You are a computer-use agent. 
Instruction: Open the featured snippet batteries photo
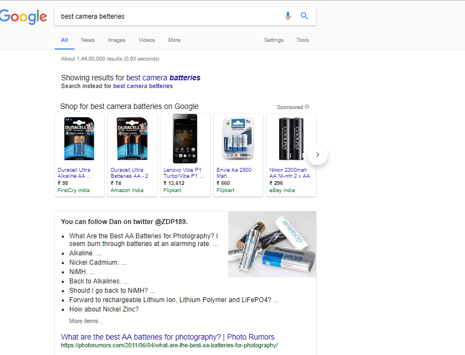pyautogui.click(x=272, y=244)
